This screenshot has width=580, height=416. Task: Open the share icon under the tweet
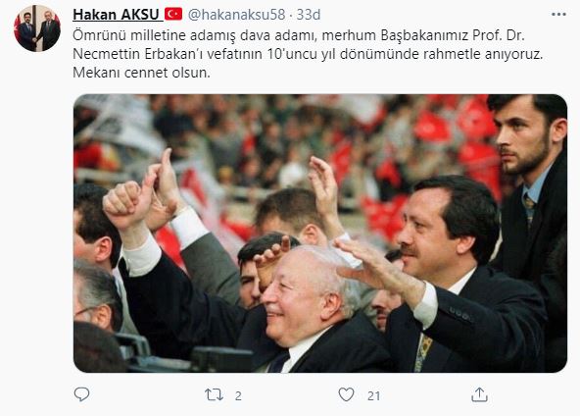pyautogui.click(x=479, y=394)
